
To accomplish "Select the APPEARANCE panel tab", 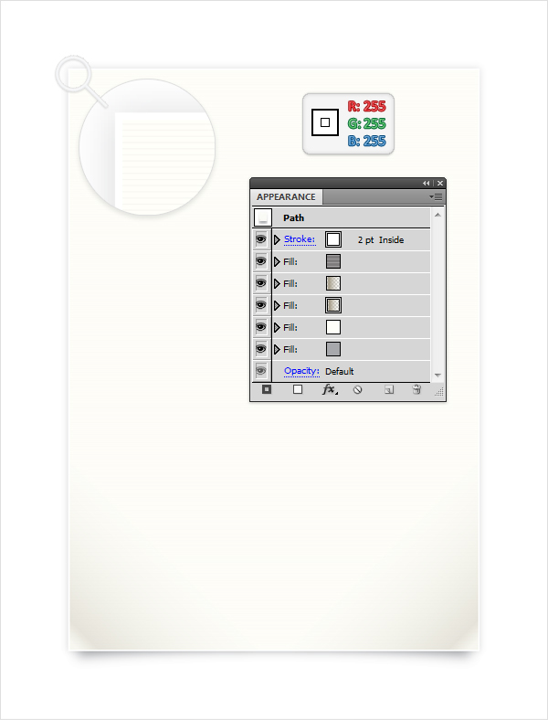I will pos(287,197).
